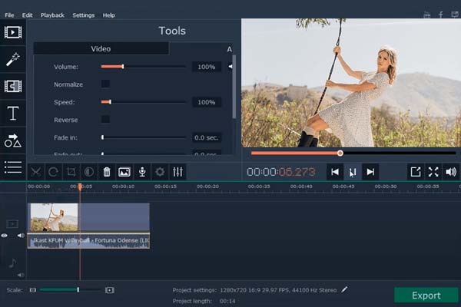Toggle video track visibility eye icon
Viewport: 461px width, 307px height.
click(5, 236)
